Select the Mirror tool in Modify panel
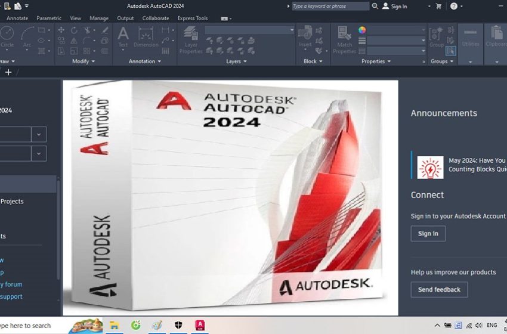 pos(74,41)
